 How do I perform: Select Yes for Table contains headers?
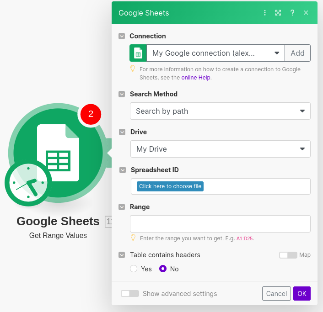tap(134, 269)
